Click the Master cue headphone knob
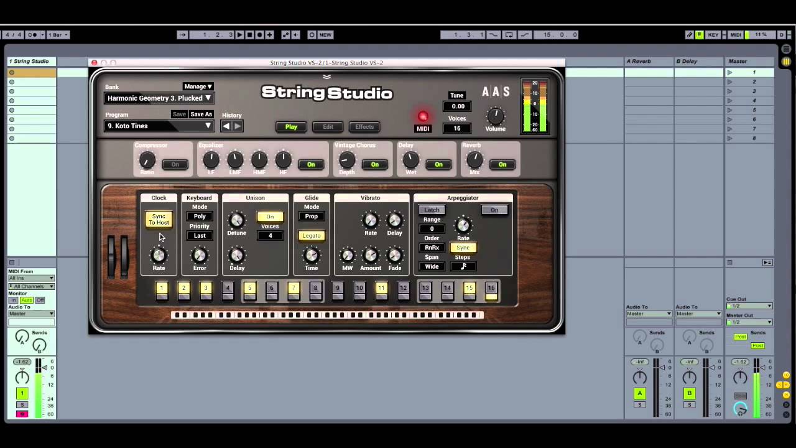Screen dimensions: 796x448 pyautogui.click(x=740, y=408)
